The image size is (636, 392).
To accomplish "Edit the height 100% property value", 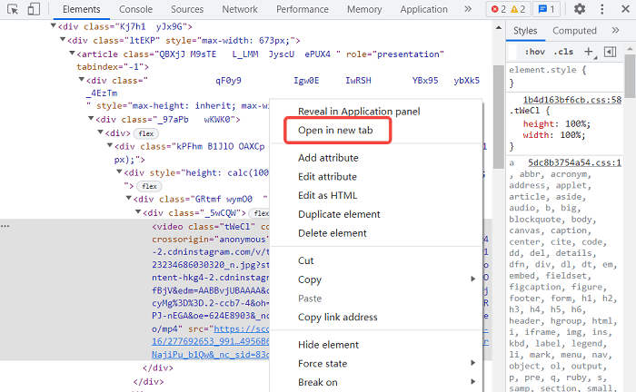I will 575,124.
